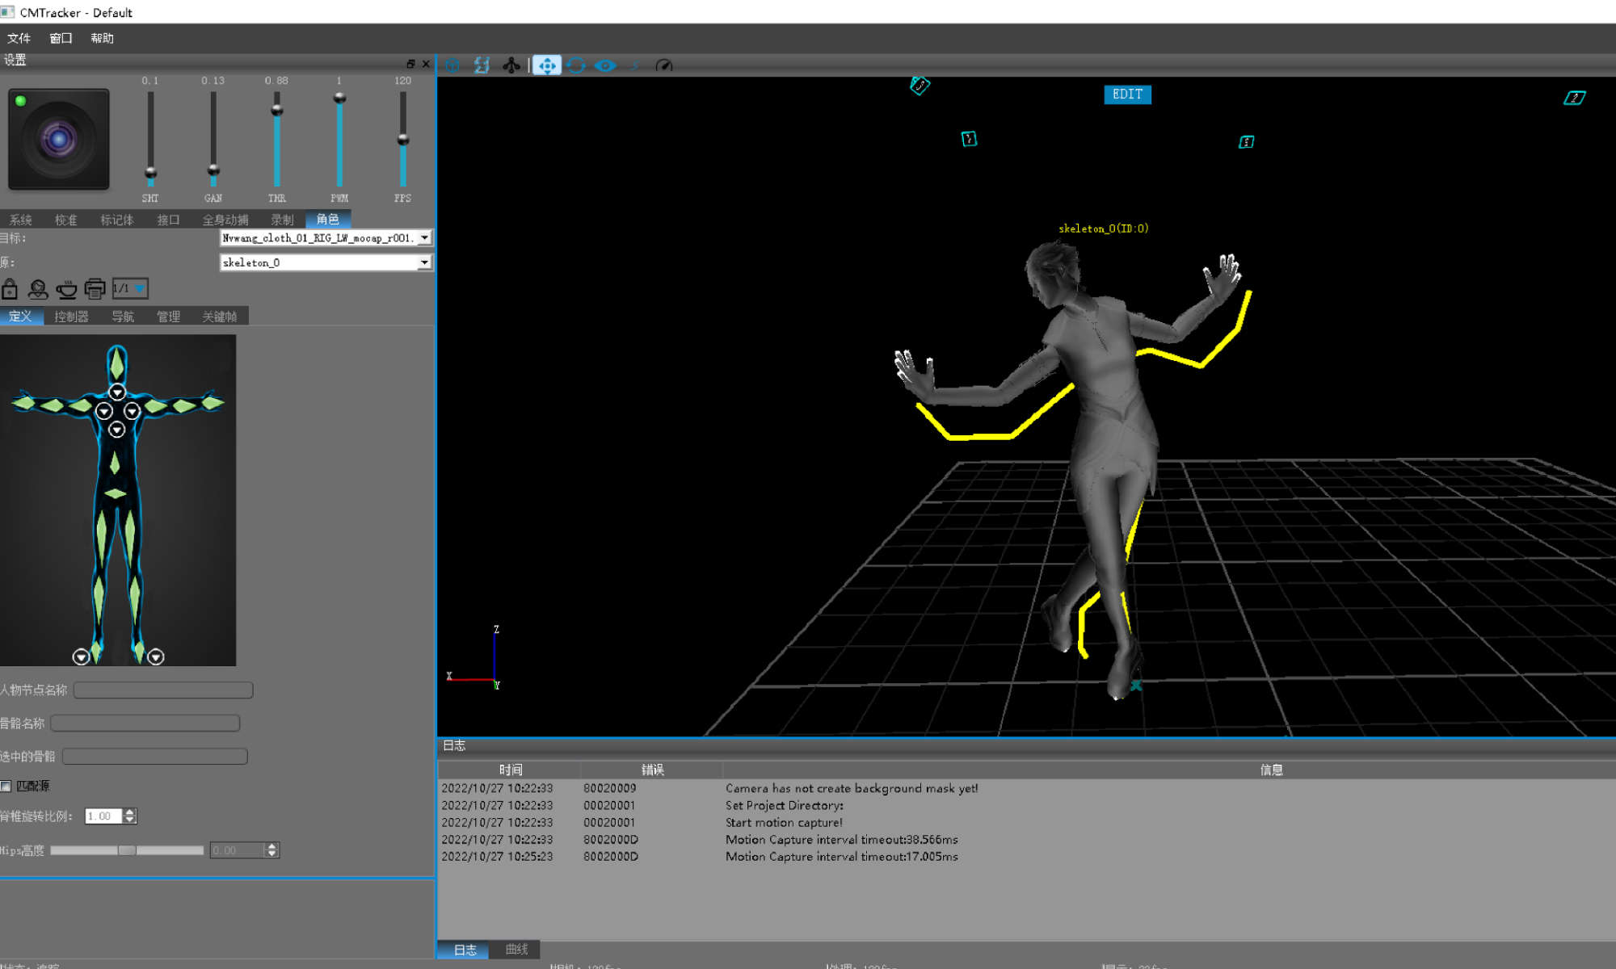Click the printer icon
1616x969 pixels.
pos(95,288)
